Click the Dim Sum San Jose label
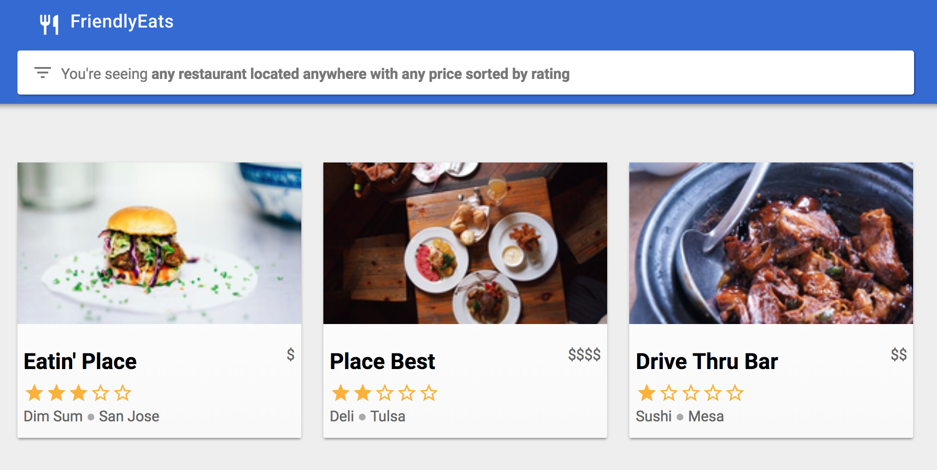The width and height of the screenshot is (937, 470). point(91,416)
